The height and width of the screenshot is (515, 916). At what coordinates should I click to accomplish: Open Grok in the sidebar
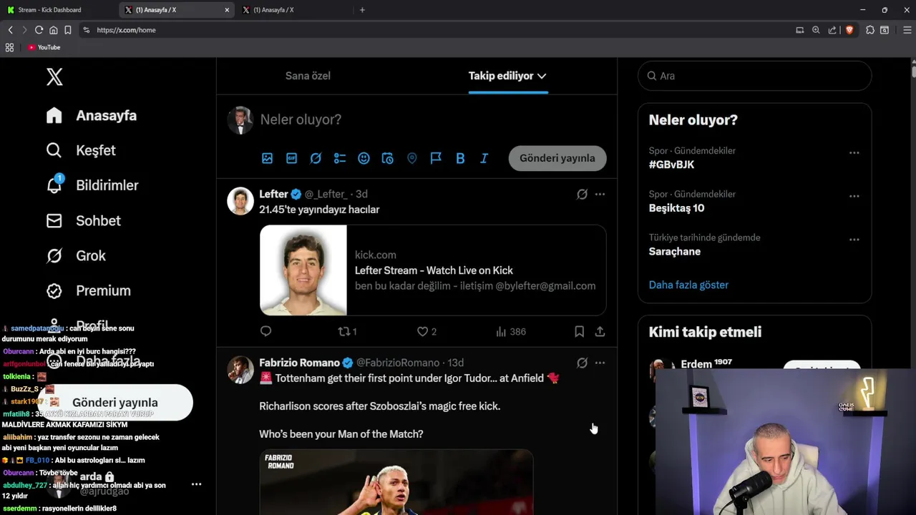pos(75,255)
